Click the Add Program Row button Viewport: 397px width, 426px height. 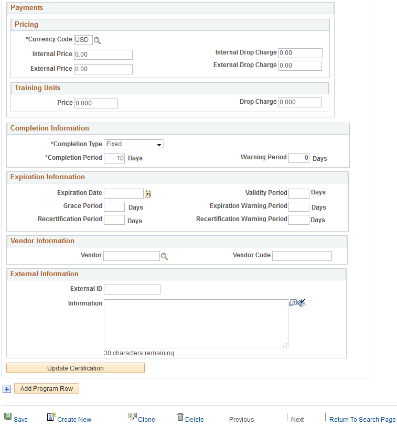47,388
